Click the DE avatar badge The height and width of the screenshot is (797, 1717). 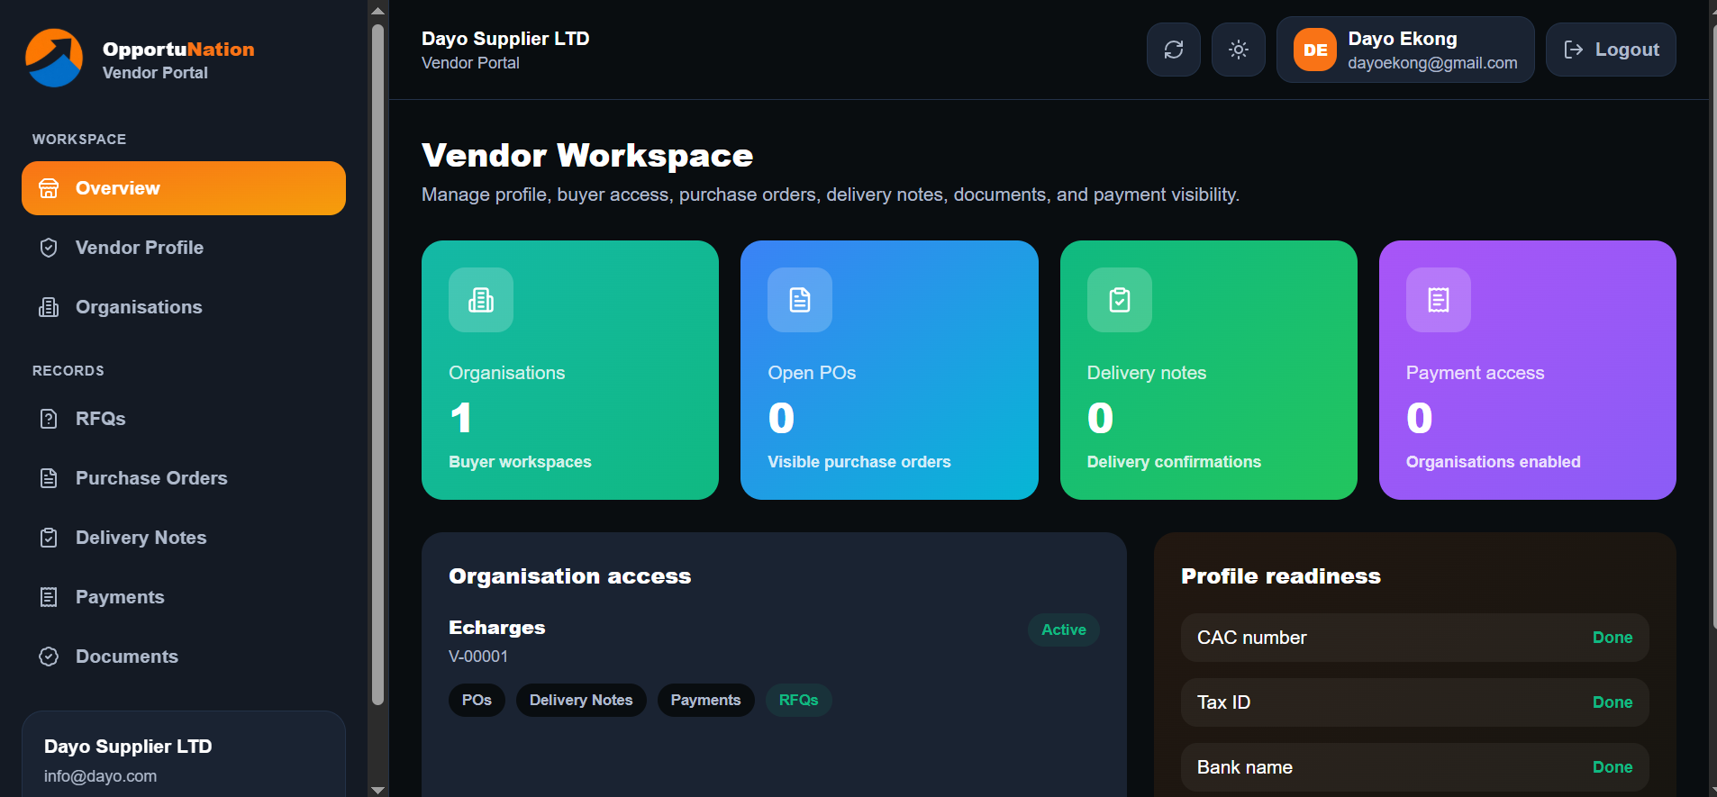pyautogui.click(x=1315, y=50)
